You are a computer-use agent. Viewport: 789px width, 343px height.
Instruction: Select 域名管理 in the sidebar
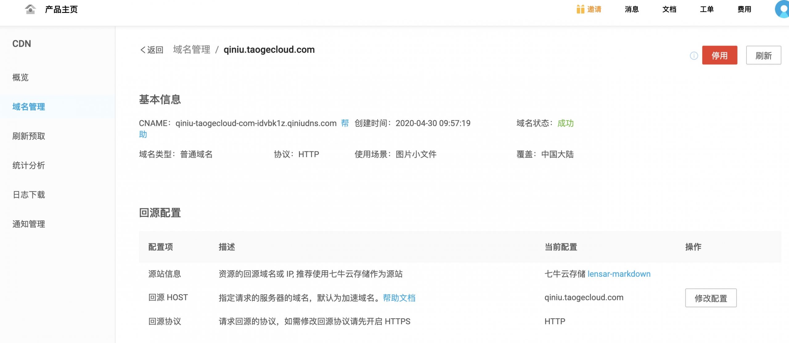pos(29,107)
